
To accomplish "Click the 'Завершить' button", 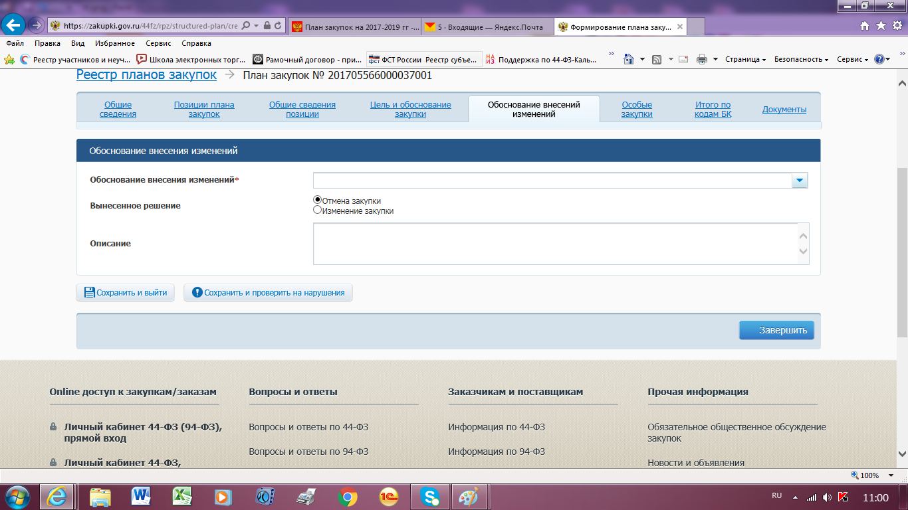I will click(776, 330).
